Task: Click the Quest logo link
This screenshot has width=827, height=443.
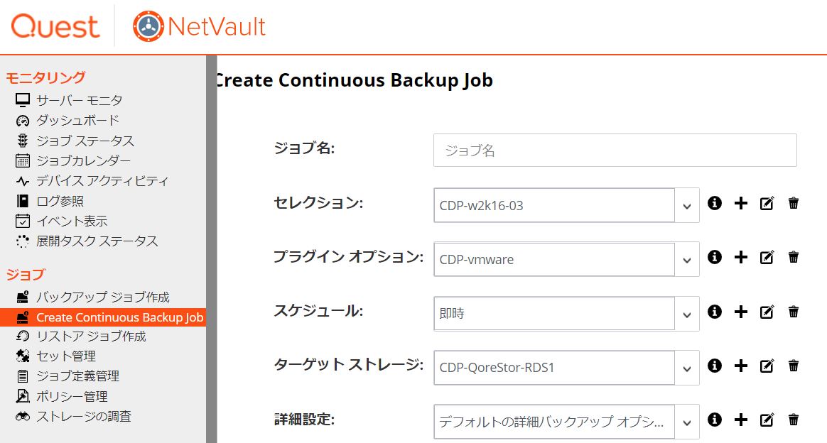Action: click(55, 27)
